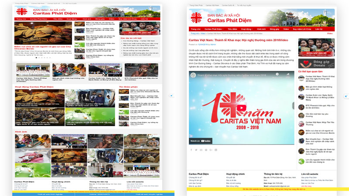Open Suy niệm Lời Chúa in the right page navigation bar

click(x=302, y=29)
